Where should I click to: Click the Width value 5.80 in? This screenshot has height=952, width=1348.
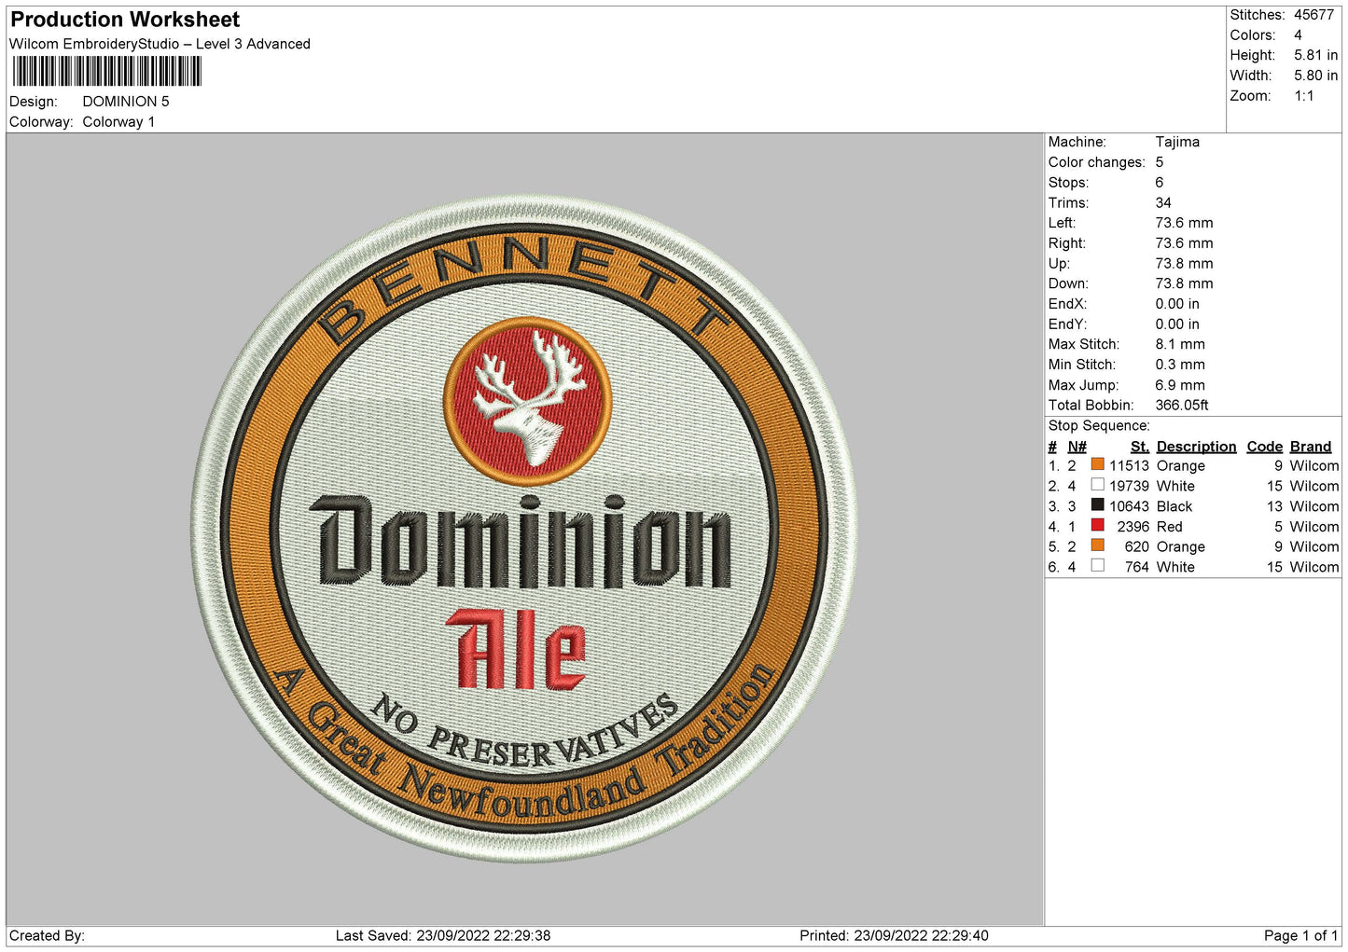[1315, 76]
